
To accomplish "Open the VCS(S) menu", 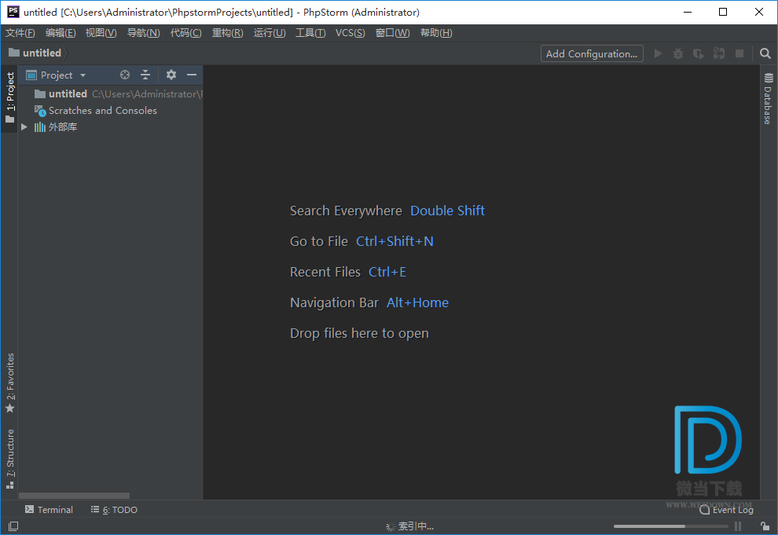I will (x=350, y=33).
